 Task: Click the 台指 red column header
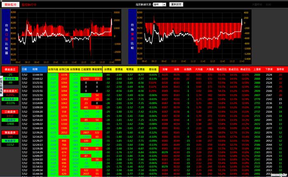click(177, 69)
